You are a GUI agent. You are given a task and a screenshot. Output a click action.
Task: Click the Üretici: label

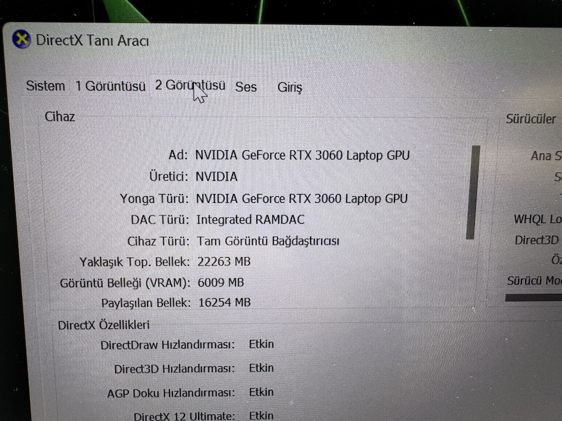point(168,177)
